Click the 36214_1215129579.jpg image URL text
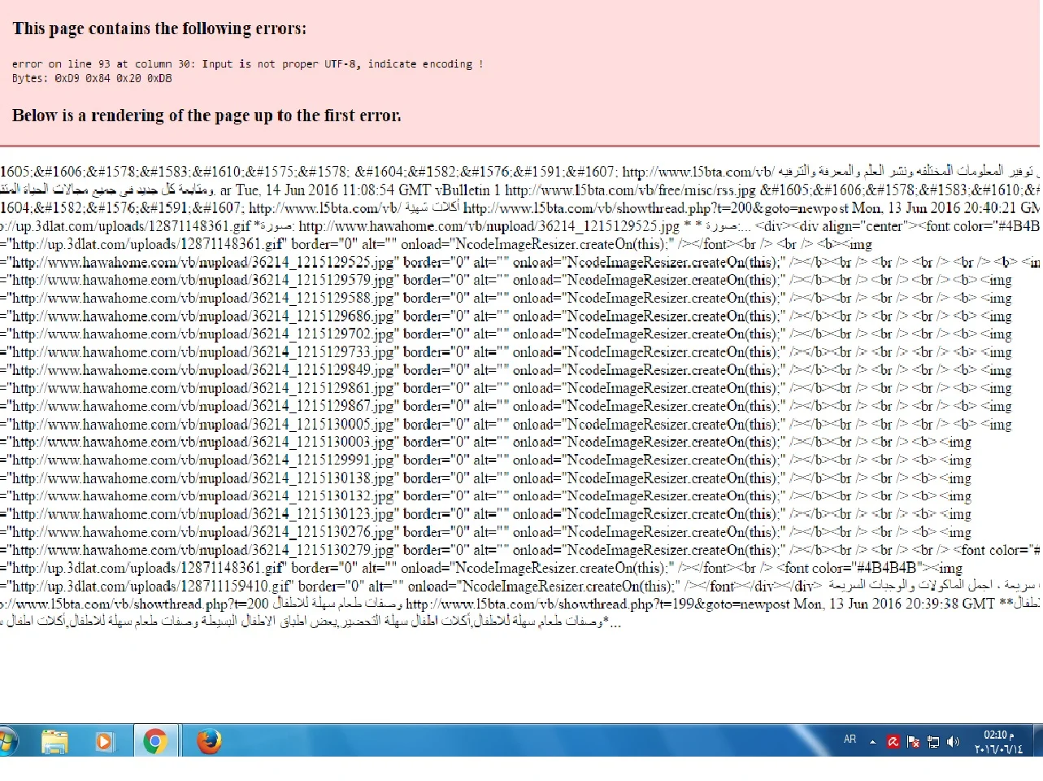Viewport: 1043px width, 781px height. [x=202, y=280]
